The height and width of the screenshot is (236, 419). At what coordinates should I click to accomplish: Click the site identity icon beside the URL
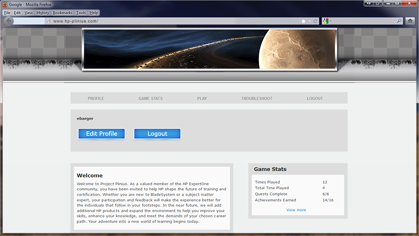[x=49, y=21]
